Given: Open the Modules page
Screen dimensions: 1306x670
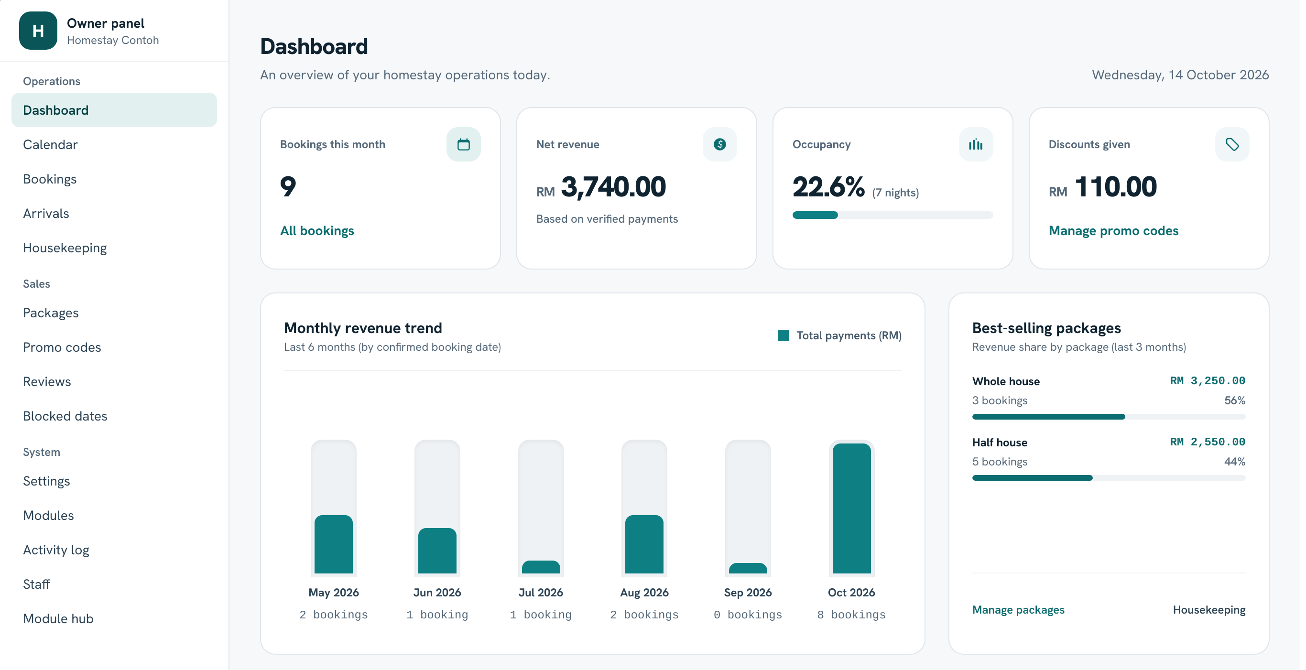Looking at the screenshot, I should [x=114, y=516].
